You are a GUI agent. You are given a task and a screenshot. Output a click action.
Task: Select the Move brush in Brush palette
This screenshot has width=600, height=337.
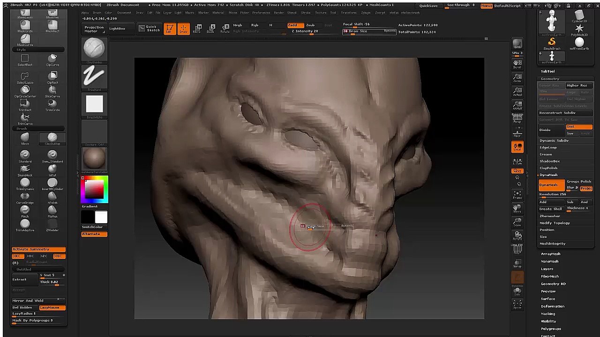click(x=25, y=138)
